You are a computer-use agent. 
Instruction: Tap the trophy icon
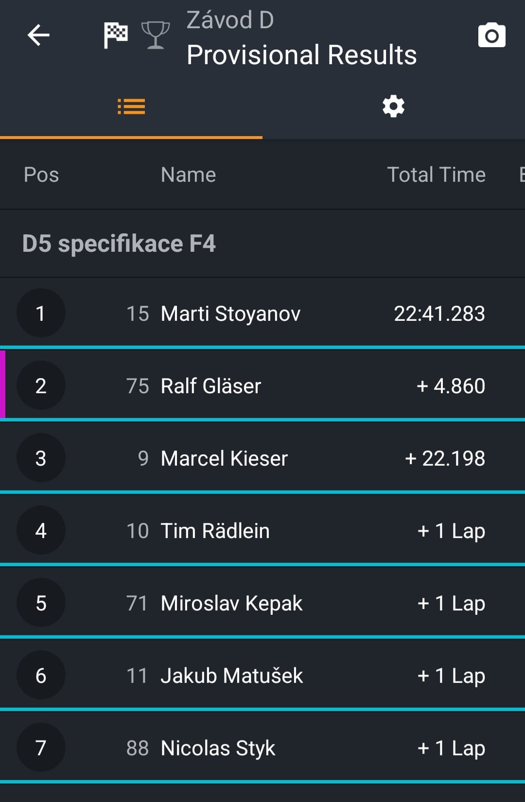155,35
